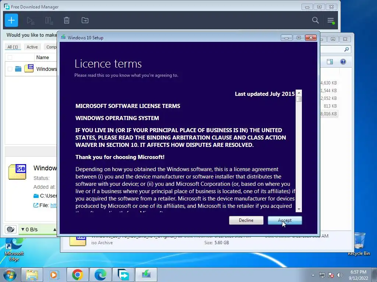Open Google Chrome from the taskbar
The height and width of the screenshot is (282, 377).
[x=77, y=275]
